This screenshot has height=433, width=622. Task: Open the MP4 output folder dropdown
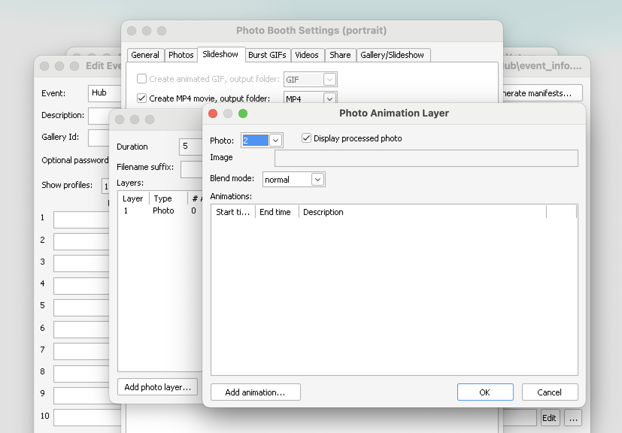(x=329, y=98)
